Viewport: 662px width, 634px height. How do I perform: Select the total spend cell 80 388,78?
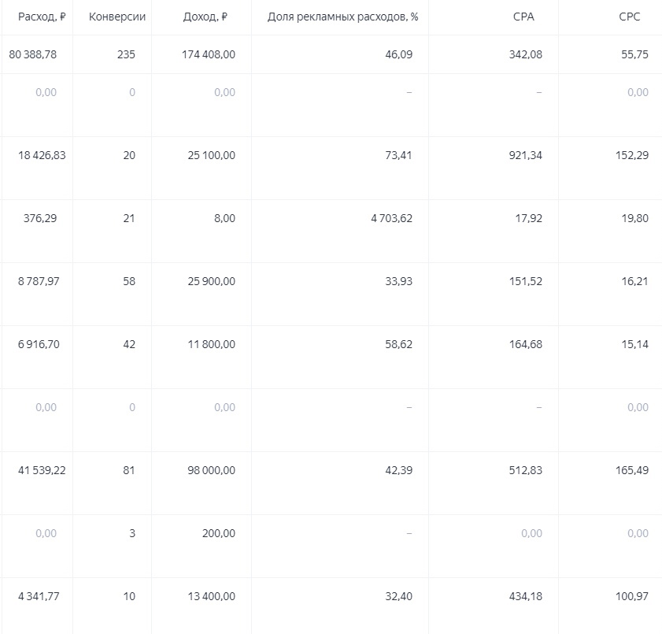coord(37,55)
